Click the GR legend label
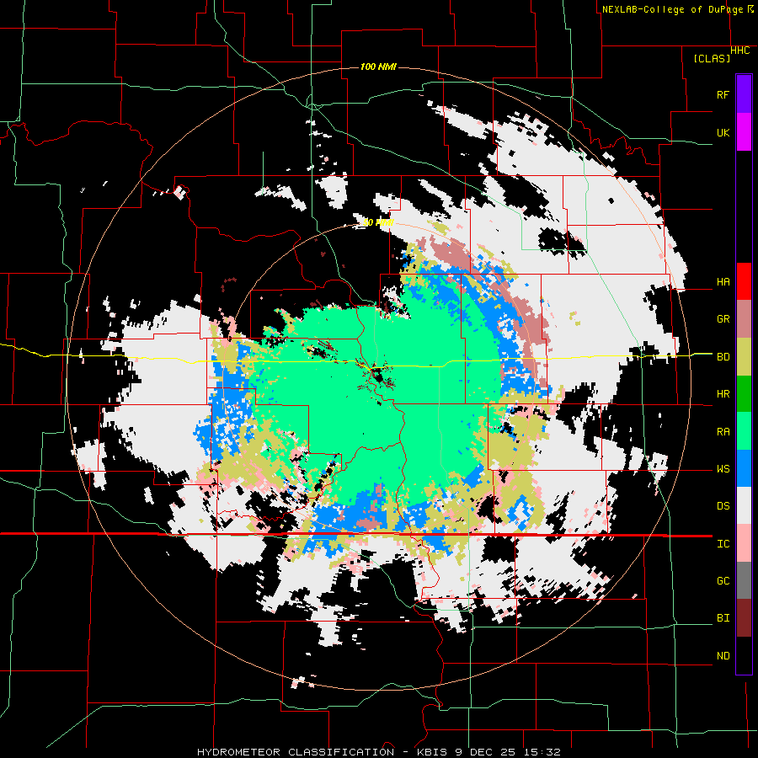Viewport: 758px width, 758px height. pos(723,319)
